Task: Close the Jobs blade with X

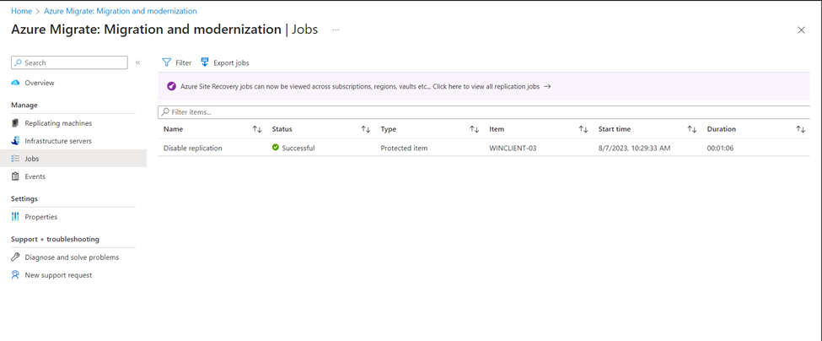Action: tap(801, 30)
